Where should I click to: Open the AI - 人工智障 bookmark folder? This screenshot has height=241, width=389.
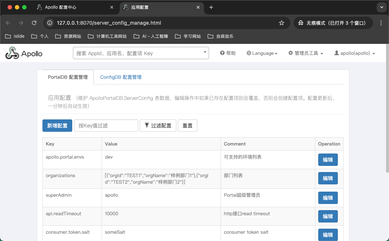click(151, 36)
